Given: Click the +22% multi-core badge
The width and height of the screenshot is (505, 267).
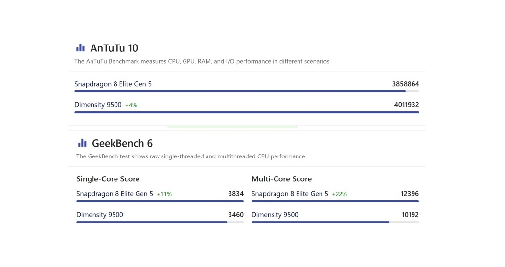Looking at the screenshot, I should click(x=339, y=194).
